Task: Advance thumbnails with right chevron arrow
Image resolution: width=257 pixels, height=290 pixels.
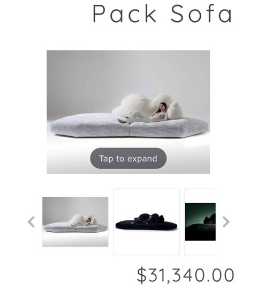Action: coord(226,222)
